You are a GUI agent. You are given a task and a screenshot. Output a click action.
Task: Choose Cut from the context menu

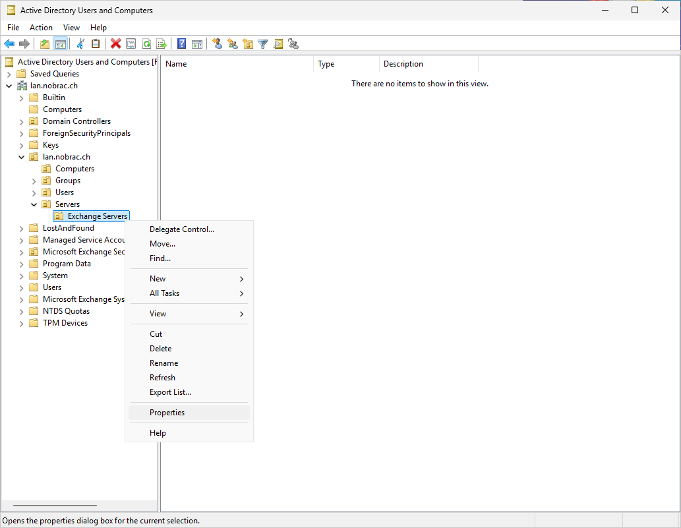pos(189,334)
